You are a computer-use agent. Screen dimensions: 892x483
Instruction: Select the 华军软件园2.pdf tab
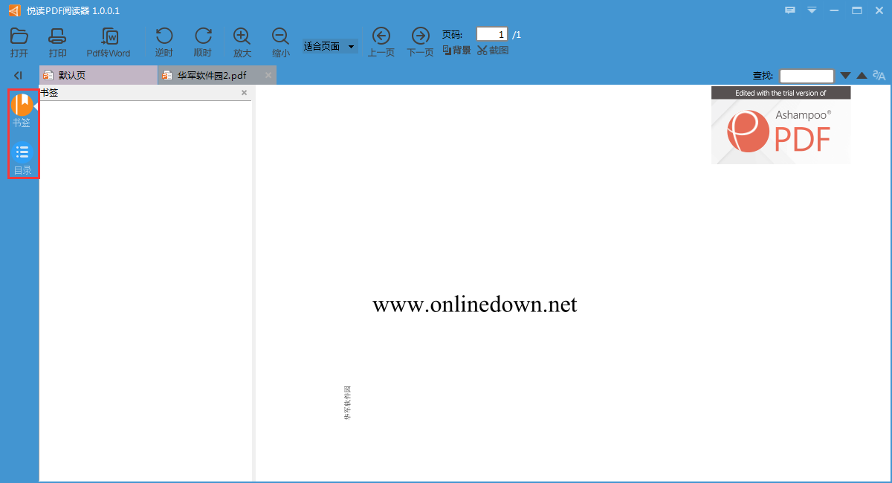coord(212,75)
